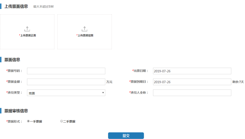Select the 二手票据 radio button
This screenshot has width=245, height=139.
62,121
